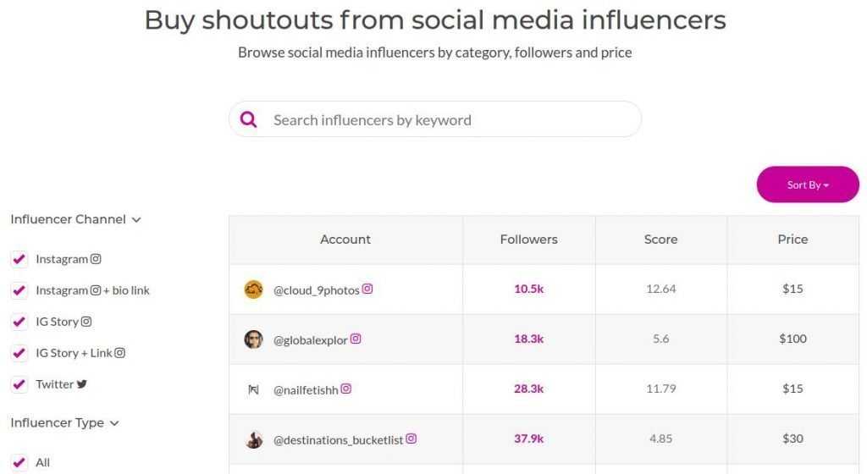Viewport: 867px width, 474px height.
Task: Click the @cloud_9photos cloud avatar
Action: point(253,289)
